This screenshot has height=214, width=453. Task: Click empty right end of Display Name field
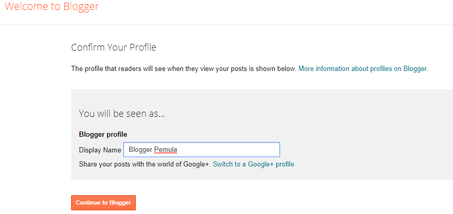251,150
